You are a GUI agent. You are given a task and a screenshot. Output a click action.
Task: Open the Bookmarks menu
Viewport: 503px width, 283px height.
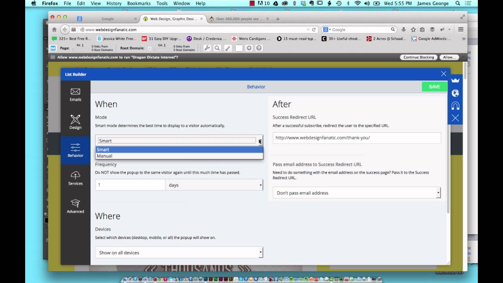pos(139,4)
